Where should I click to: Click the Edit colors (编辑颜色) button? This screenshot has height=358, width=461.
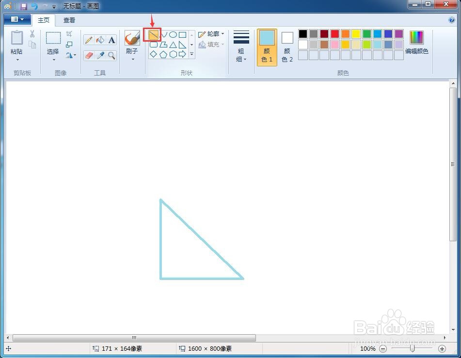[416, 43]
